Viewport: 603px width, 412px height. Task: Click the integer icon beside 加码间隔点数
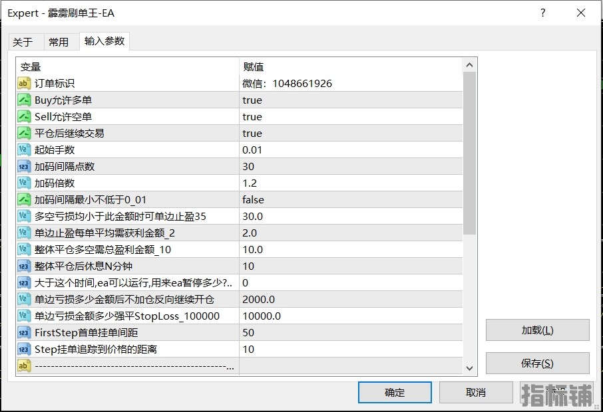[24, 166]
